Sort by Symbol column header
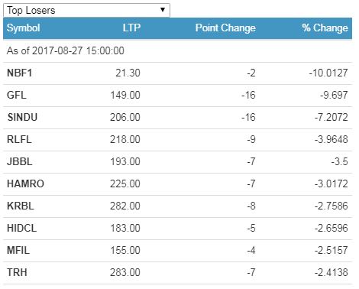This screenshot has width=359, height=289. pyautogui.click(x=24, y=28)
